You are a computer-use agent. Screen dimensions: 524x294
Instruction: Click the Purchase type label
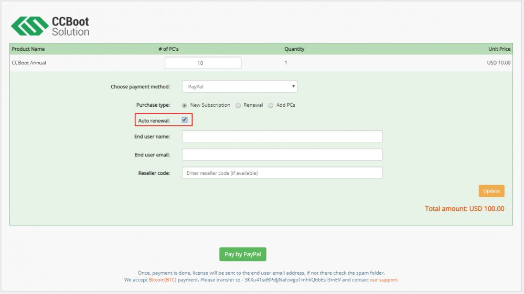(x=153, y=105)
